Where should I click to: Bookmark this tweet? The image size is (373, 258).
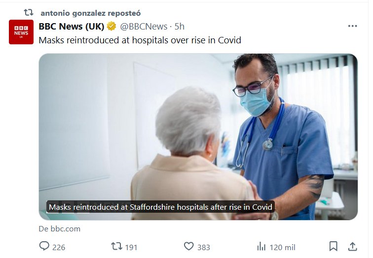pyautogui.click(x=334, y=246)
